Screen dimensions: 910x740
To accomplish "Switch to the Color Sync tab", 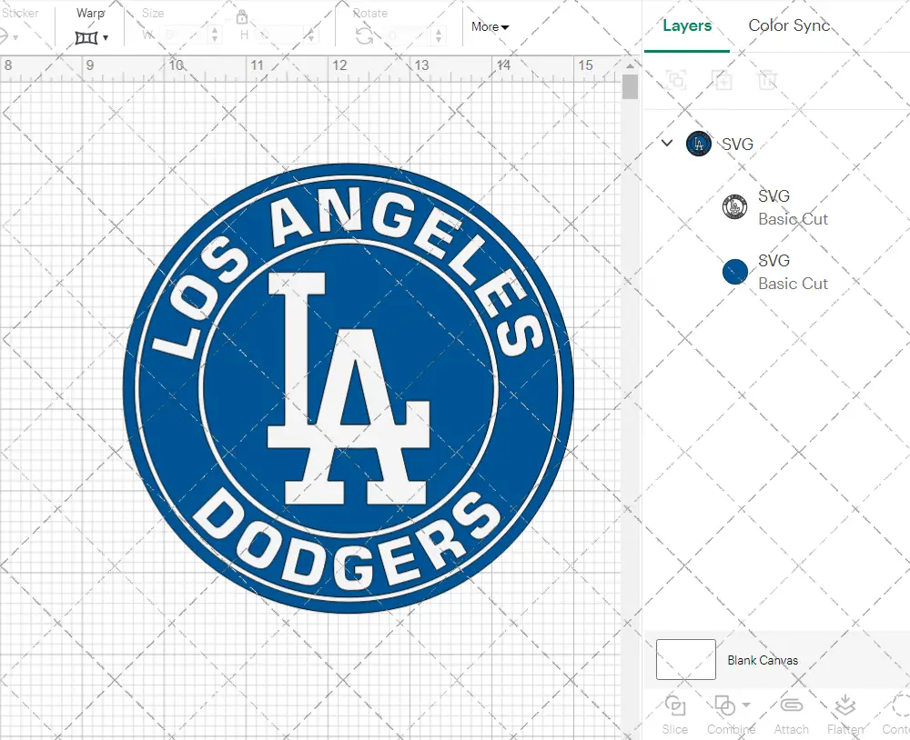I will 789,25.
